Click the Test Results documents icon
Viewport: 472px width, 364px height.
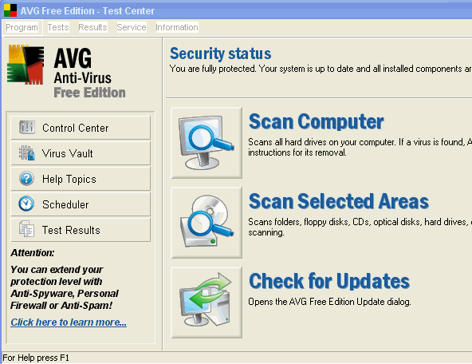click(26, 229)
